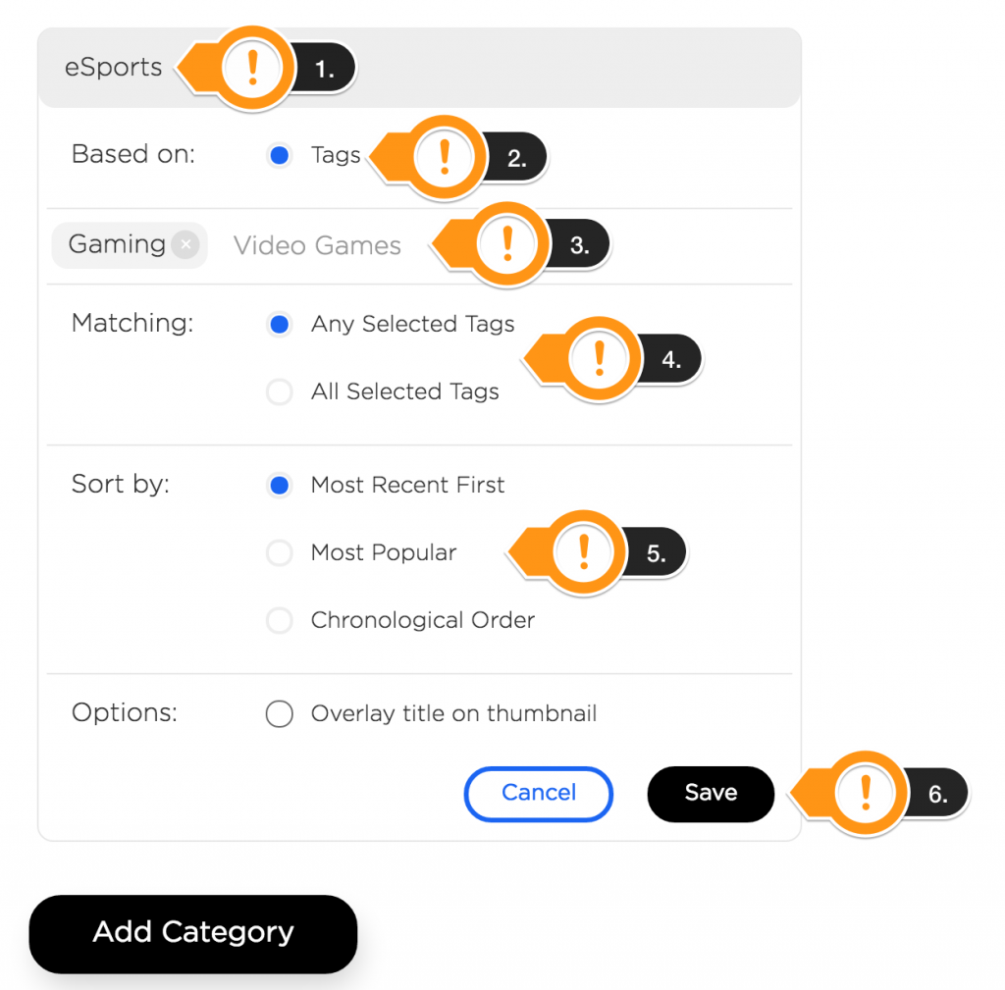Click the exclamation marker beside Save

pos(865,793)
